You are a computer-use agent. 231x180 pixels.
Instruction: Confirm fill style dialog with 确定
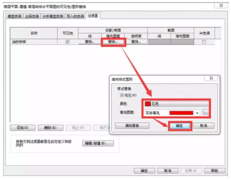pos(180,126)
